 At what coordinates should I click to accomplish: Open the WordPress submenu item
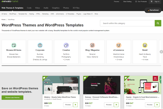pyautogui.click(x=13, y=14)
